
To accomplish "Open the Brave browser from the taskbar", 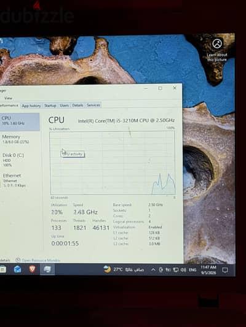I will click(x=32, y=269).
